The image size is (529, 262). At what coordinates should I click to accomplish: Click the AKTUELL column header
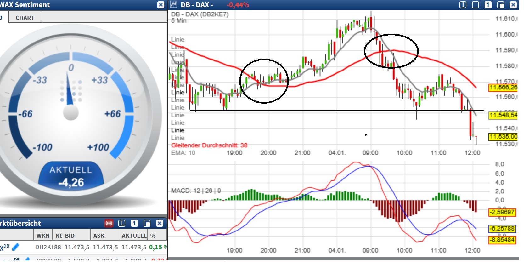[x=134, y=236]
